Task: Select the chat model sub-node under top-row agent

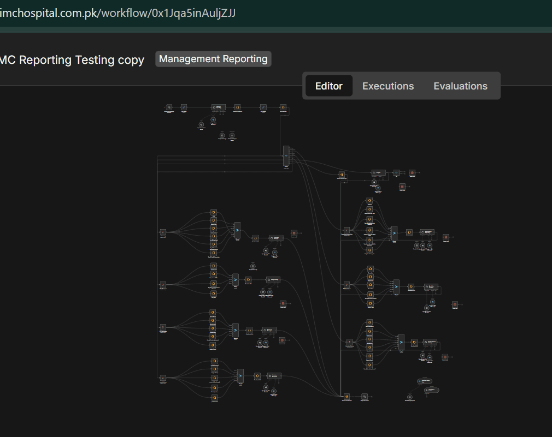Action: pos(201,125)
